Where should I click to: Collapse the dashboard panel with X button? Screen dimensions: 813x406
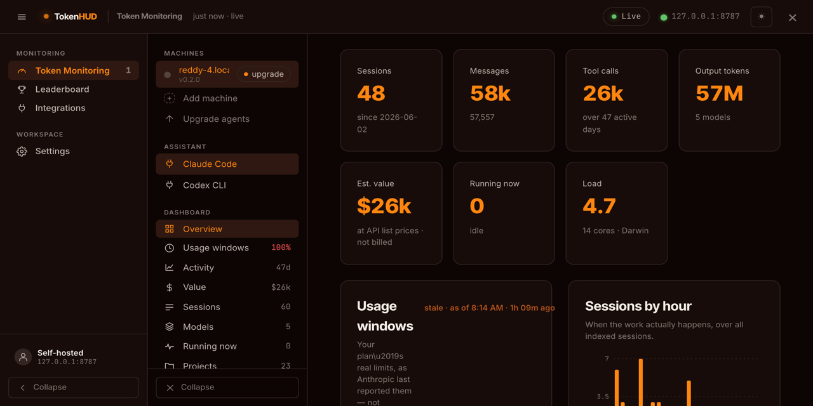pos(227,387)
